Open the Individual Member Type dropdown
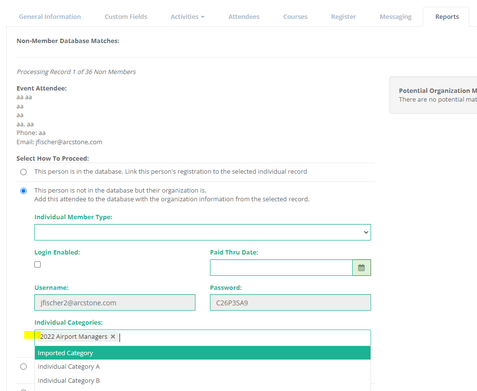Screen dimensions: 477x391 [x=202, y=232]
